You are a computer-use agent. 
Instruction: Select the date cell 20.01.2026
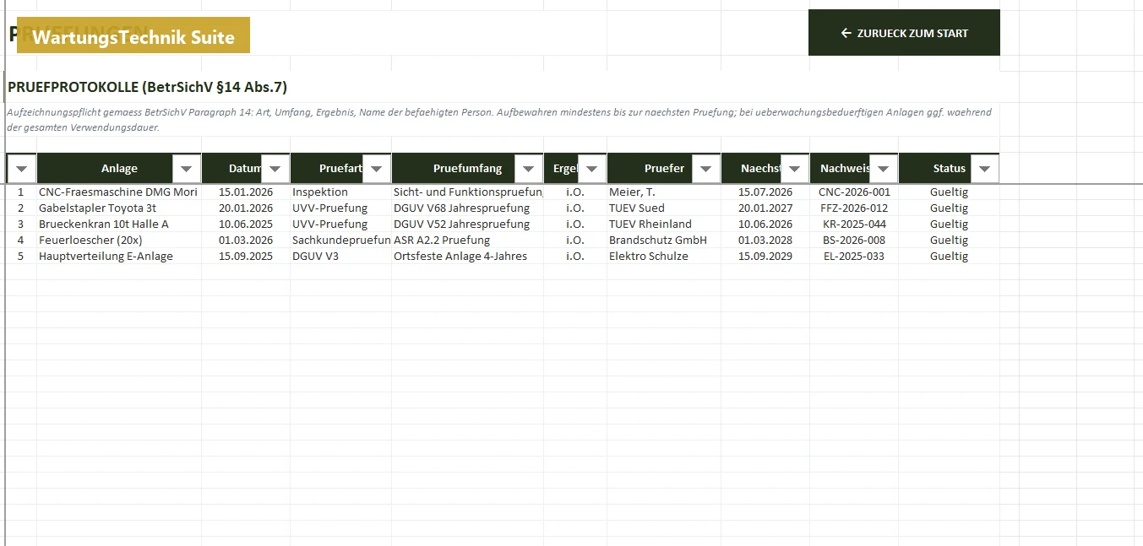pos(246,208)
